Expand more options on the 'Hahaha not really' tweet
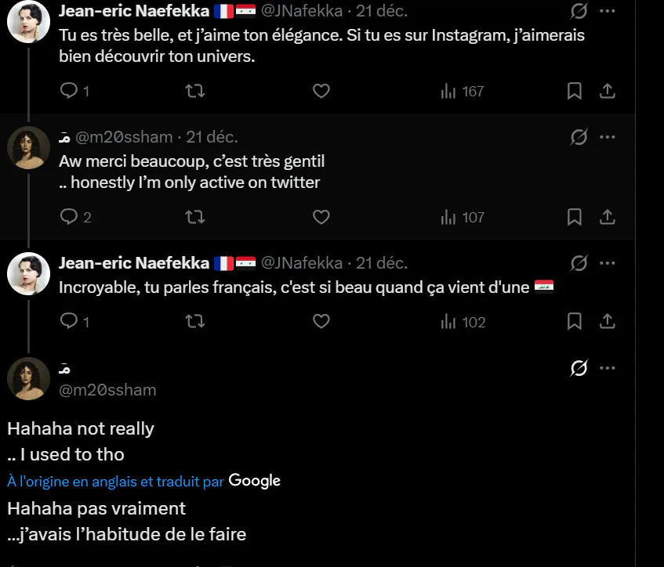The image size is (664, 567). [x=608, y=368]
